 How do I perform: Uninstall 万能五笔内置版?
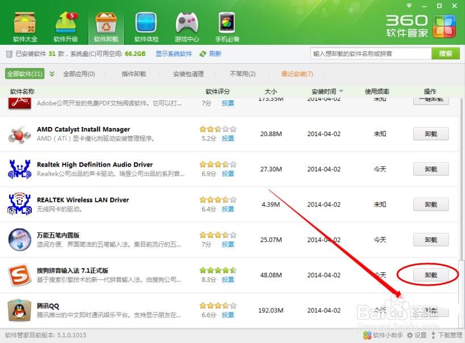click(x=431, y=240)
